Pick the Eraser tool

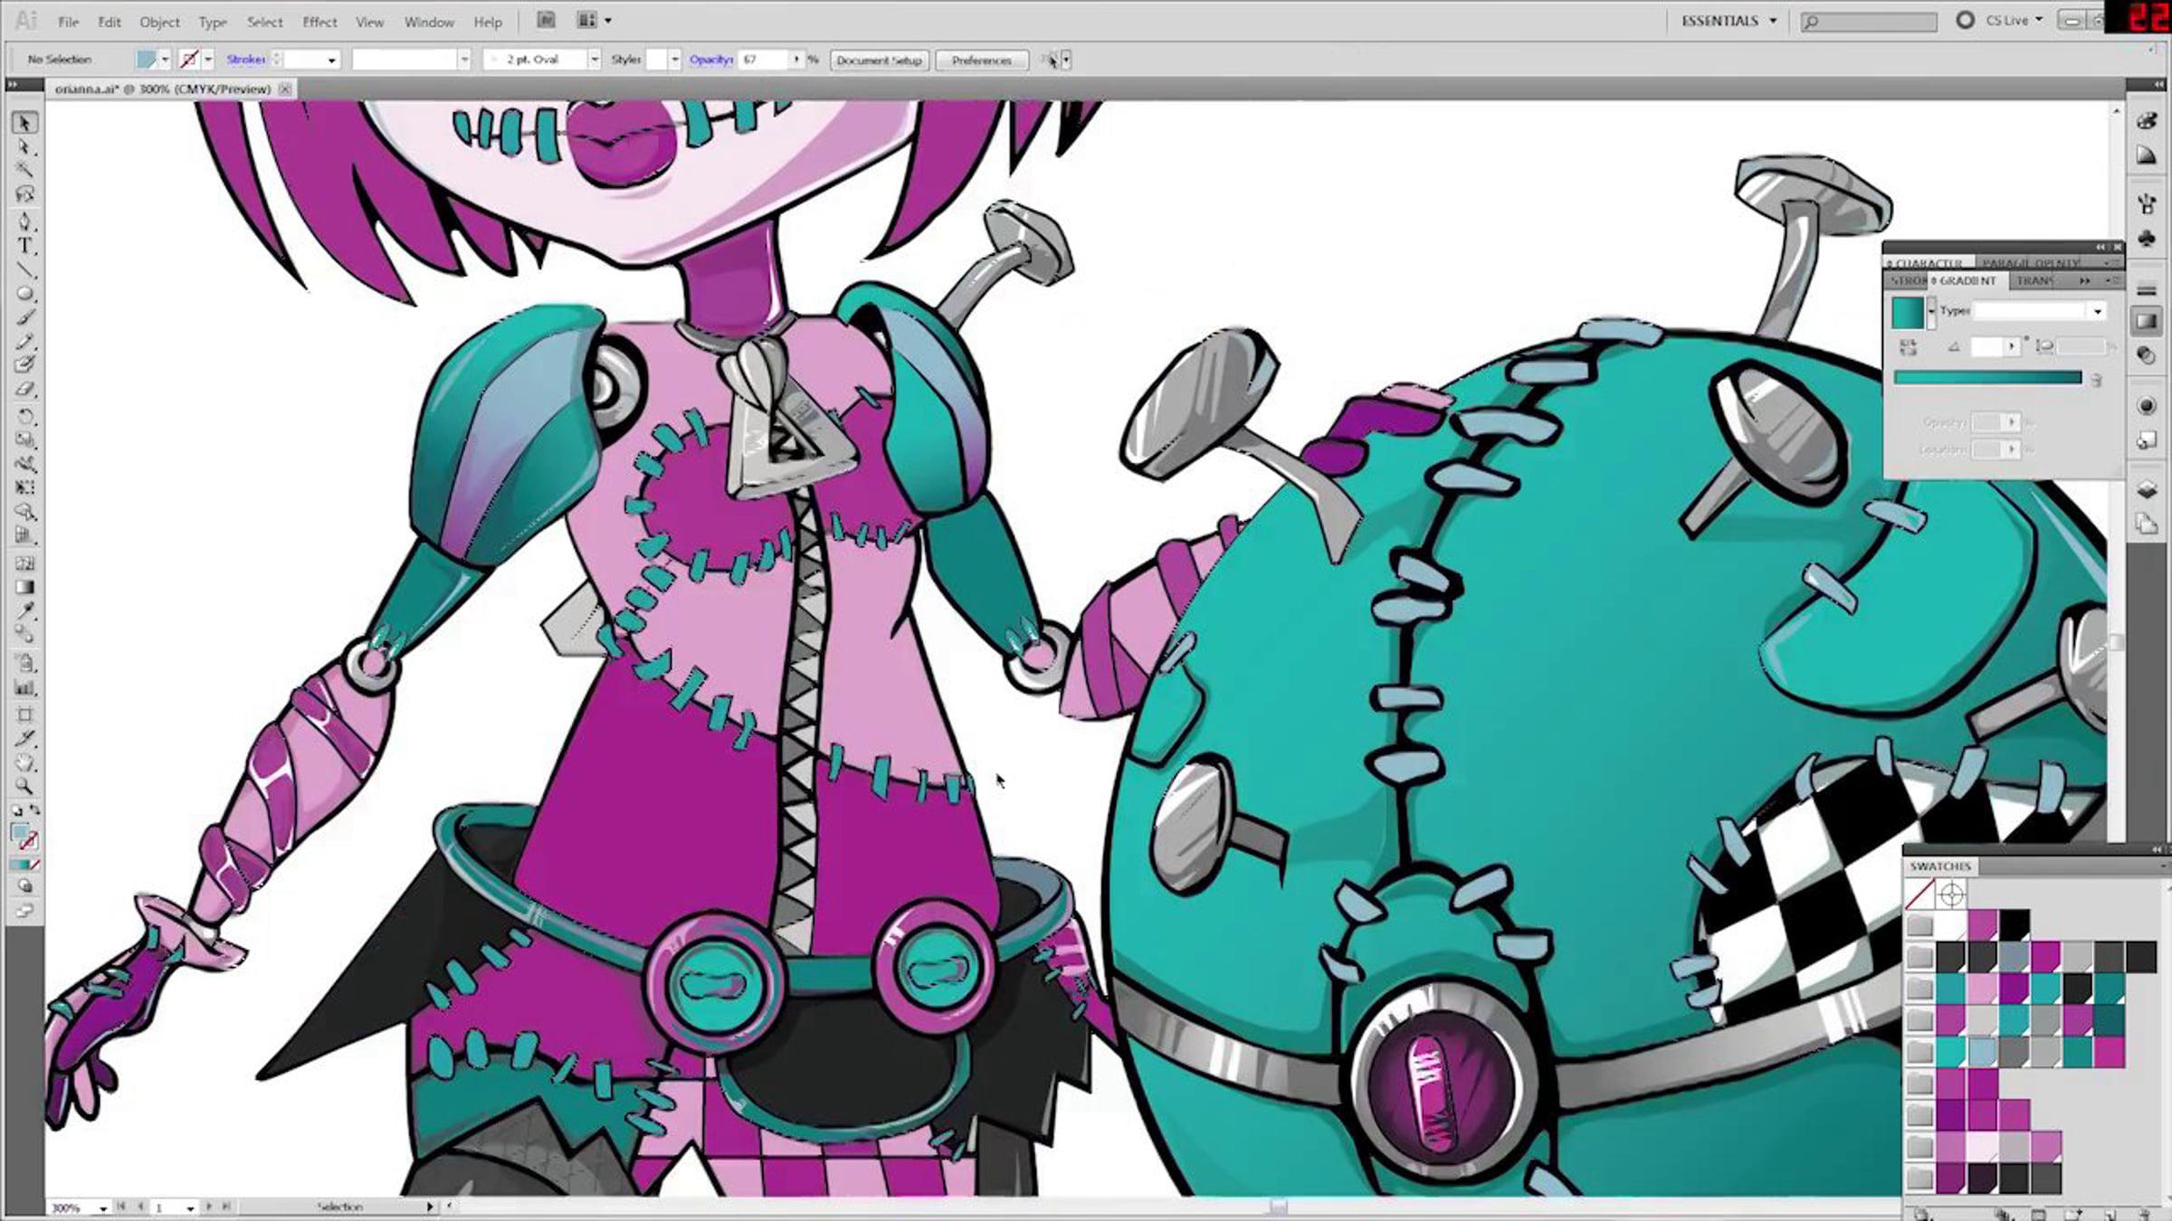click(24, 390)
